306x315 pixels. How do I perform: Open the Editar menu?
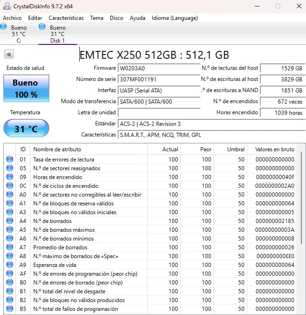(35, 18)
